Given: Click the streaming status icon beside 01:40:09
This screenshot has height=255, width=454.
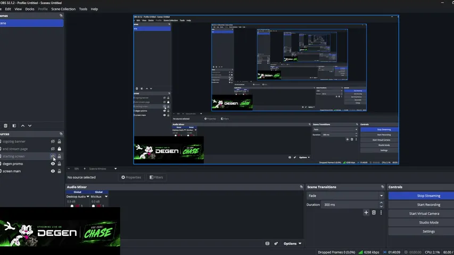Looking at the screenshot, I should point(385,252).
